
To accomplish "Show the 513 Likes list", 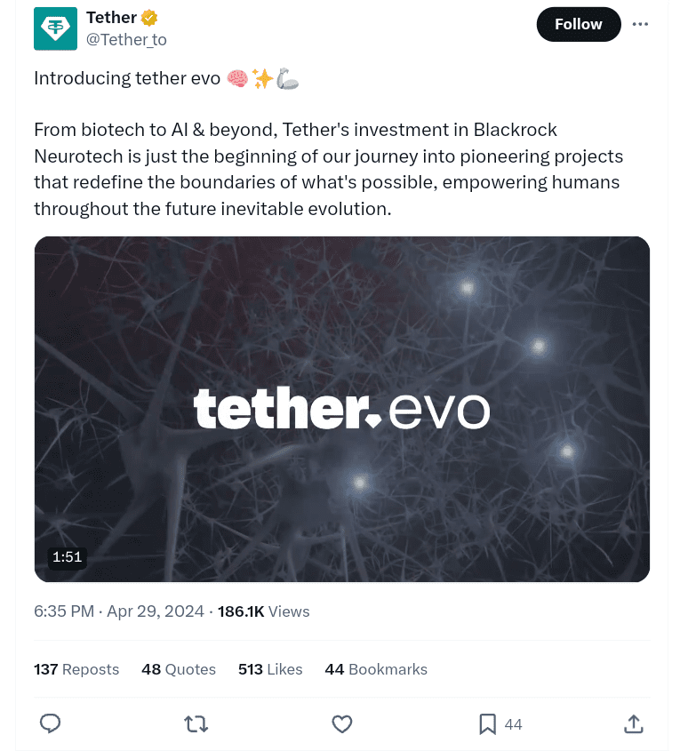I will [270, 669].
